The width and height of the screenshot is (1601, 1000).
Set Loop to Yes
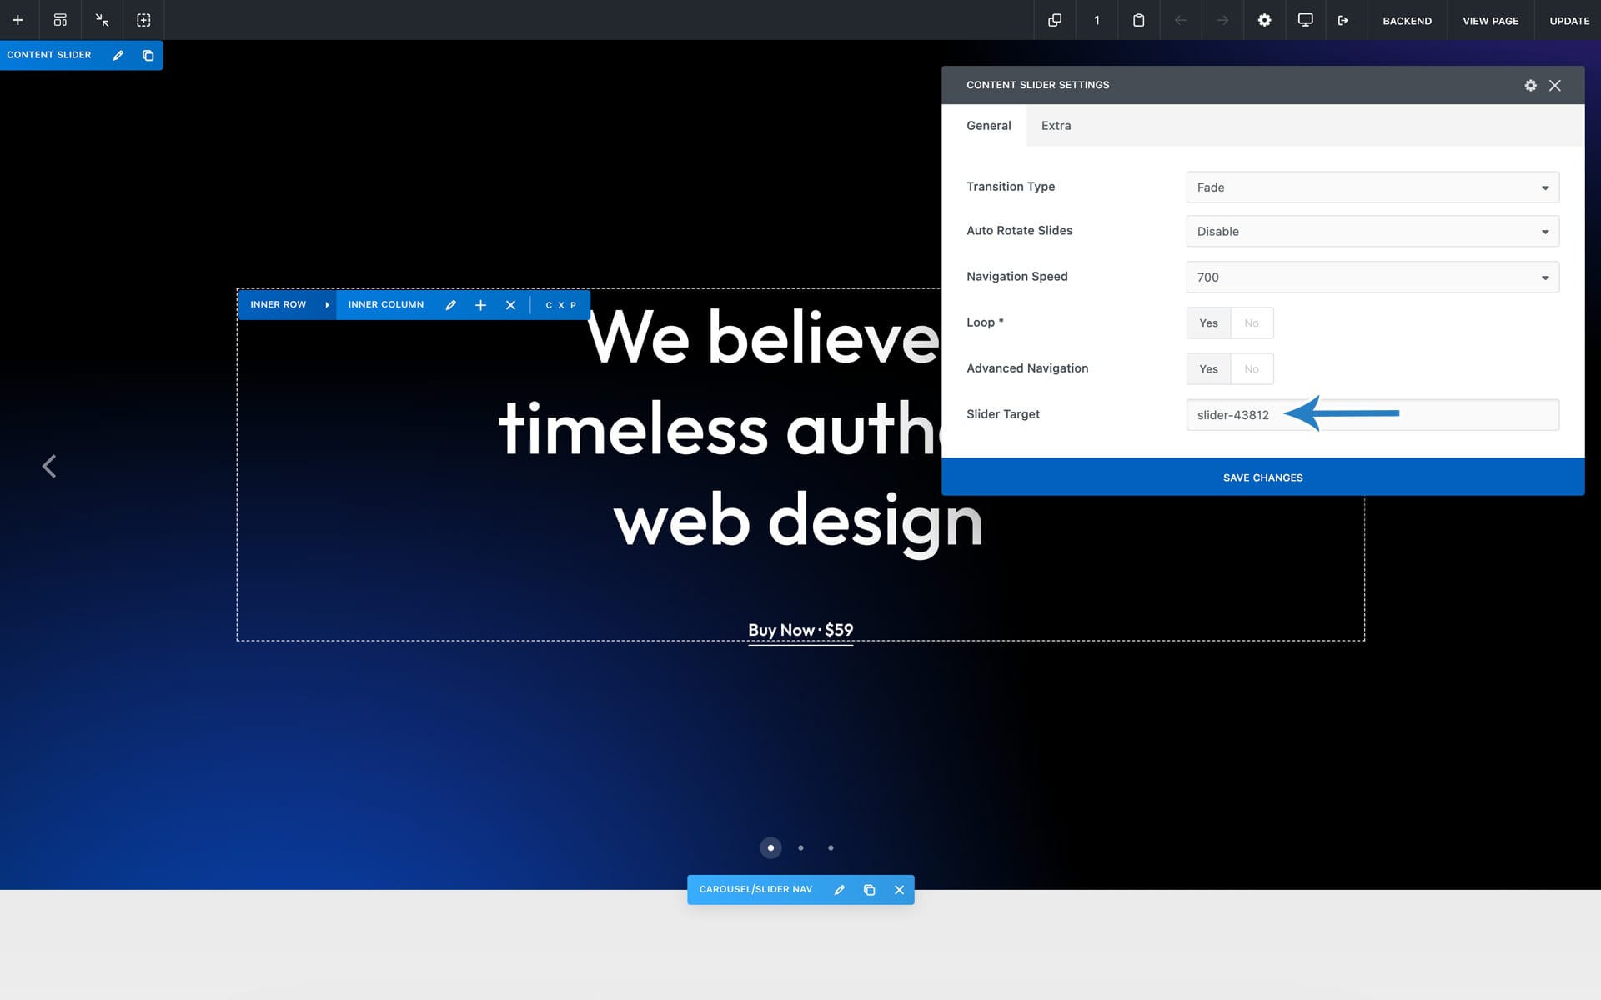(1208, 323)
